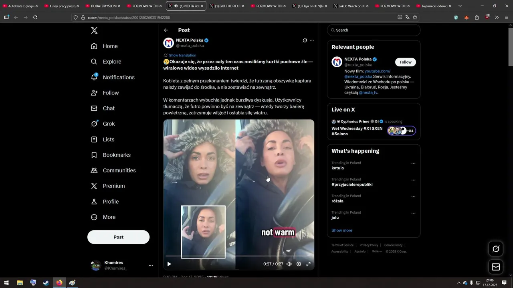Click Show more trends
The image size is (513, 288).
[342, 230]
